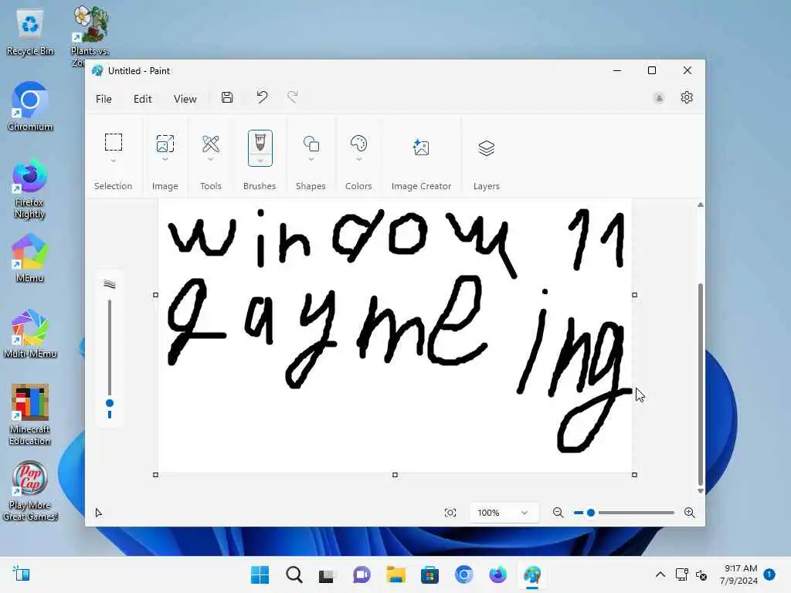This screenshot has width=791, height=593.
Task: Maximize the Paint window
Action: (x=652, y=70)
